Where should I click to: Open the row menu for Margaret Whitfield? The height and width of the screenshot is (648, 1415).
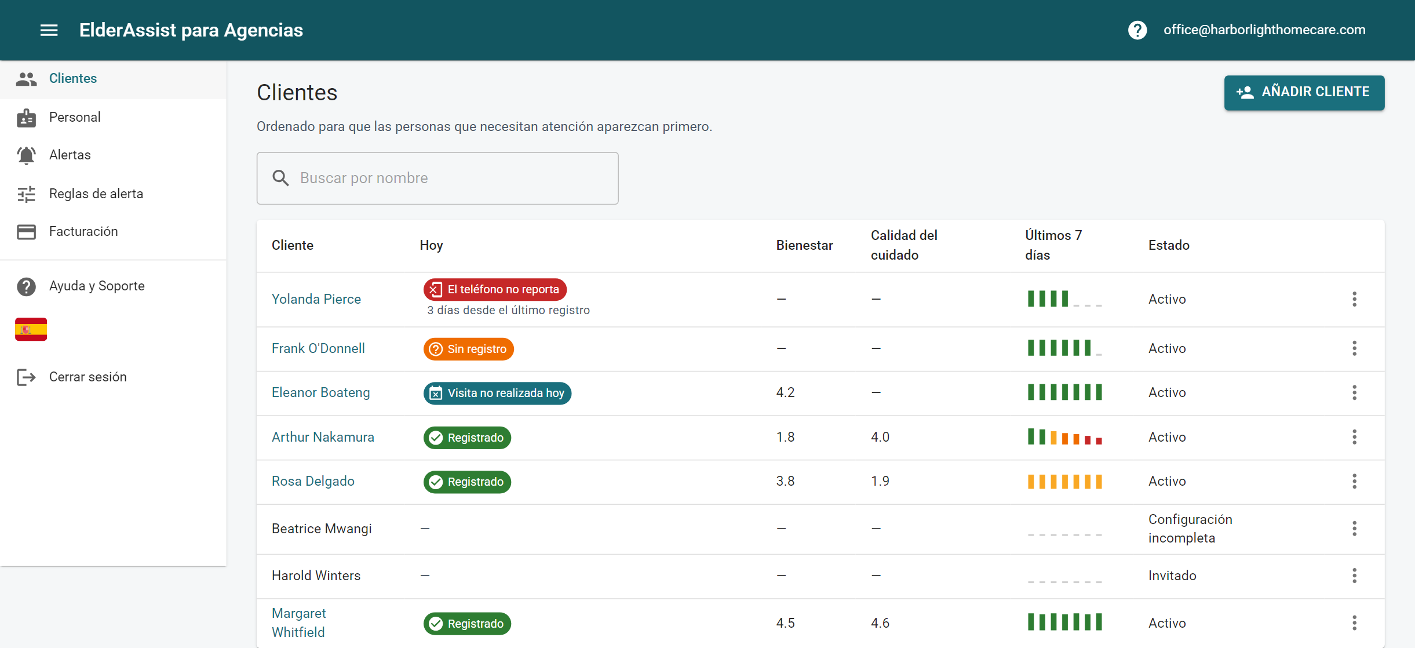[1354, 623]
